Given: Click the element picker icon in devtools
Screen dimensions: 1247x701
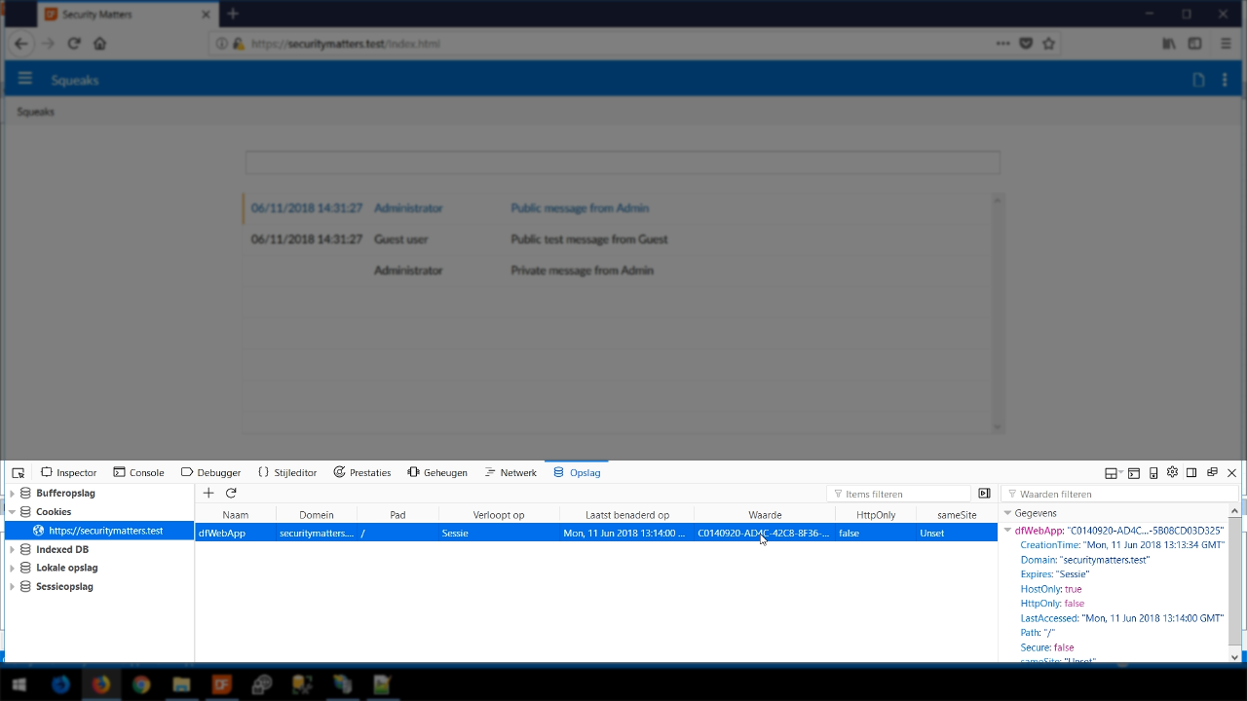Looking at the screenshot, I should click(x=18, y=473).
